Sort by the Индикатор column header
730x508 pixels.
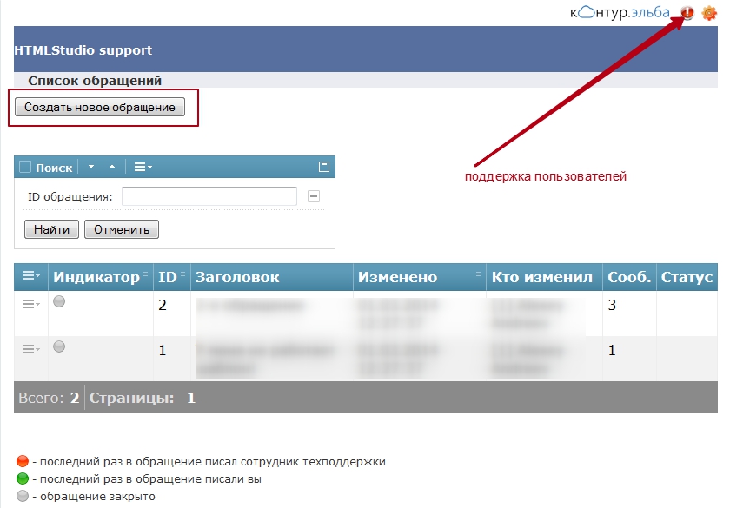click(x=96, y=277)
